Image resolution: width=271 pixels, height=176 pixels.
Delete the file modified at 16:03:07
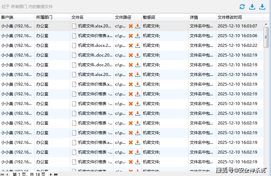(x=131, y=26)
